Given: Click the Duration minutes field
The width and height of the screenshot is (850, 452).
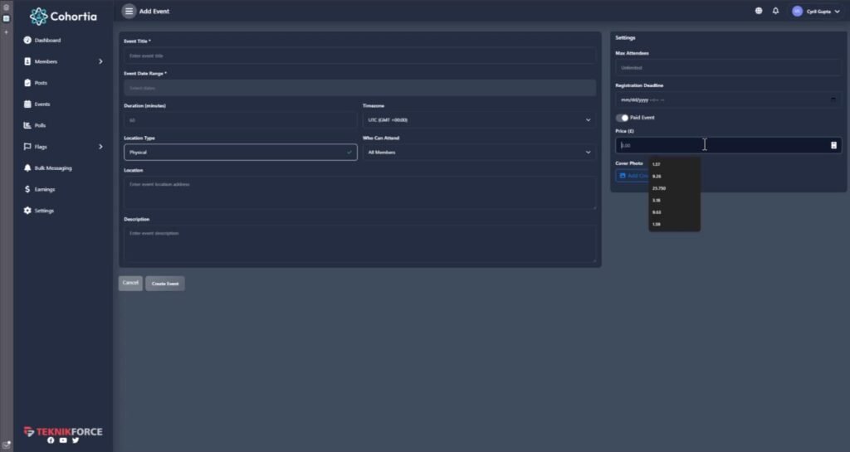Looking at the screenshot, I should 240,119.
